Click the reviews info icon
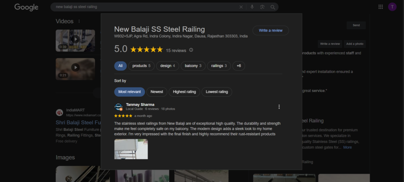Viewport: 404px width, 182px height. tap(191, 50)
